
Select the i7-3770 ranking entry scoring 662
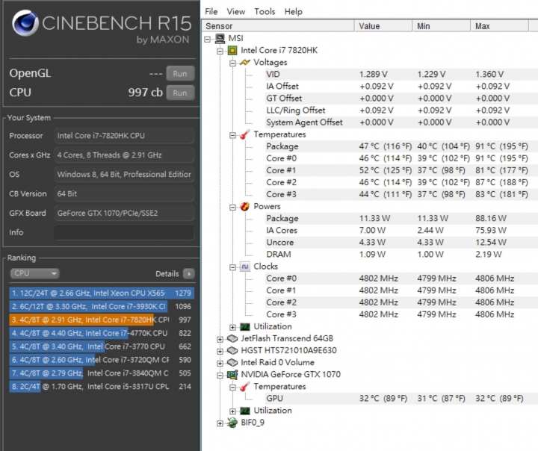tap(102, 346)
